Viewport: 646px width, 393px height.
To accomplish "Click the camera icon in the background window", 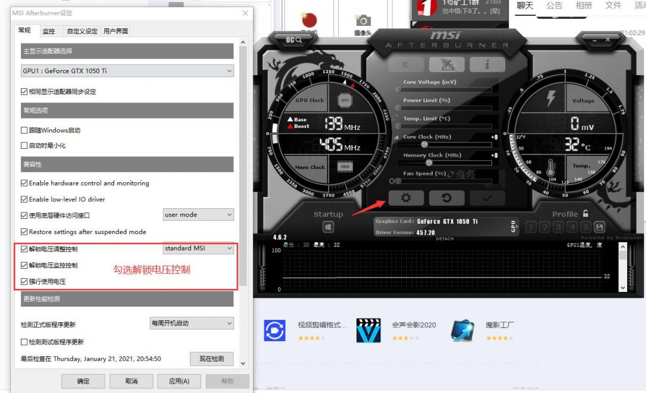I will click(363, 20).
